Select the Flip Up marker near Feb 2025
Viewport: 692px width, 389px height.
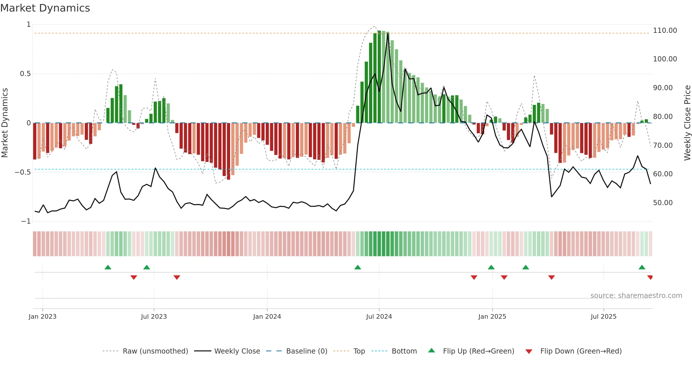click(x=526, y=267)
